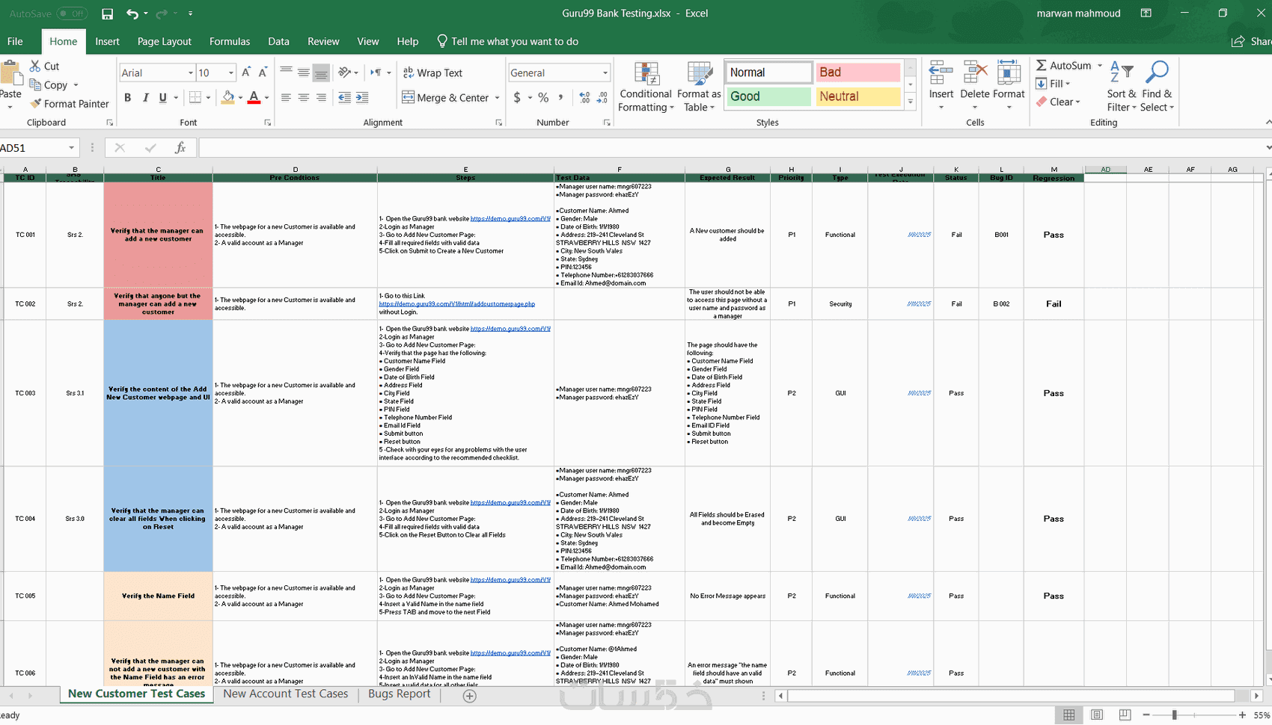The image size is (1272, 725).
Task: Insert a function with the fx button
Action: tap(180, 148)
